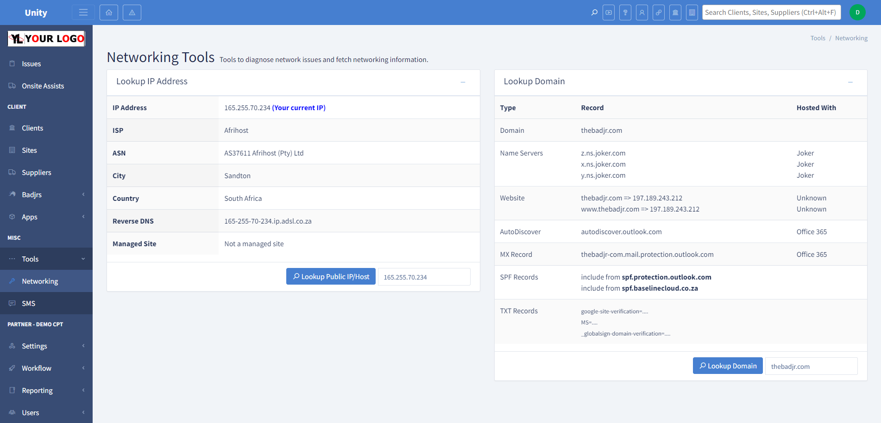Click the magnifier search icon in header

tap(594, 12)
